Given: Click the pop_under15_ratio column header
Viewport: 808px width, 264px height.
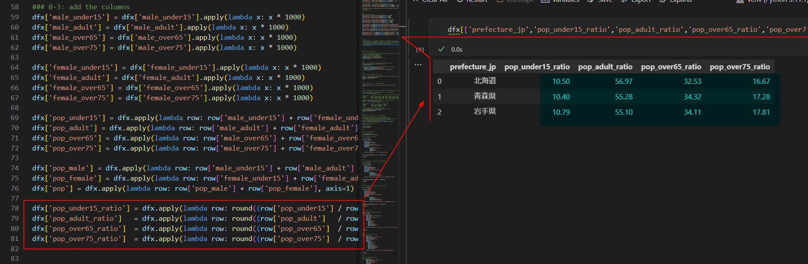Looking at the screenshot, I should (x=537, y=67).
